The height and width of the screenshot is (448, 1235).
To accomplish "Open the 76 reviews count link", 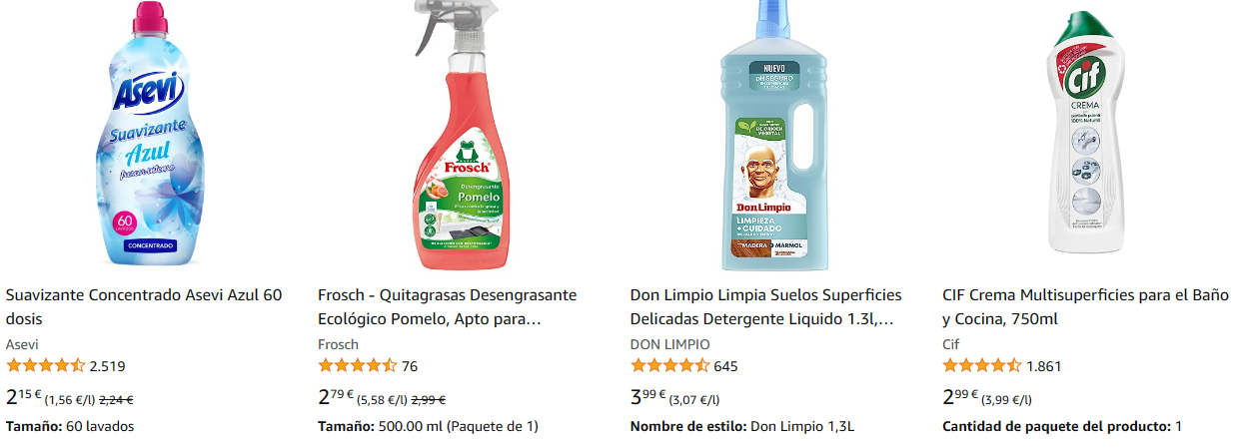I will pyautogui.click(x=410, y=366).
